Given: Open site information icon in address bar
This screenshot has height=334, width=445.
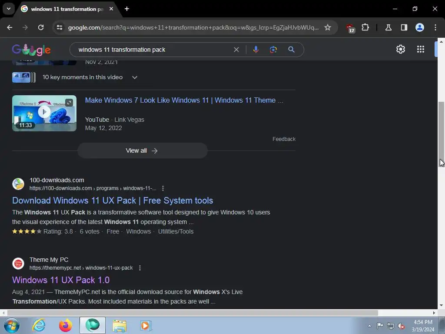Looking at the screenshot, I should pyautogui.click(x=60, y=27).
